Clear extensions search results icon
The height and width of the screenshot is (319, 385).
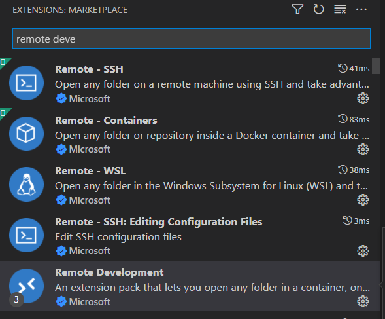pos(340,10)
